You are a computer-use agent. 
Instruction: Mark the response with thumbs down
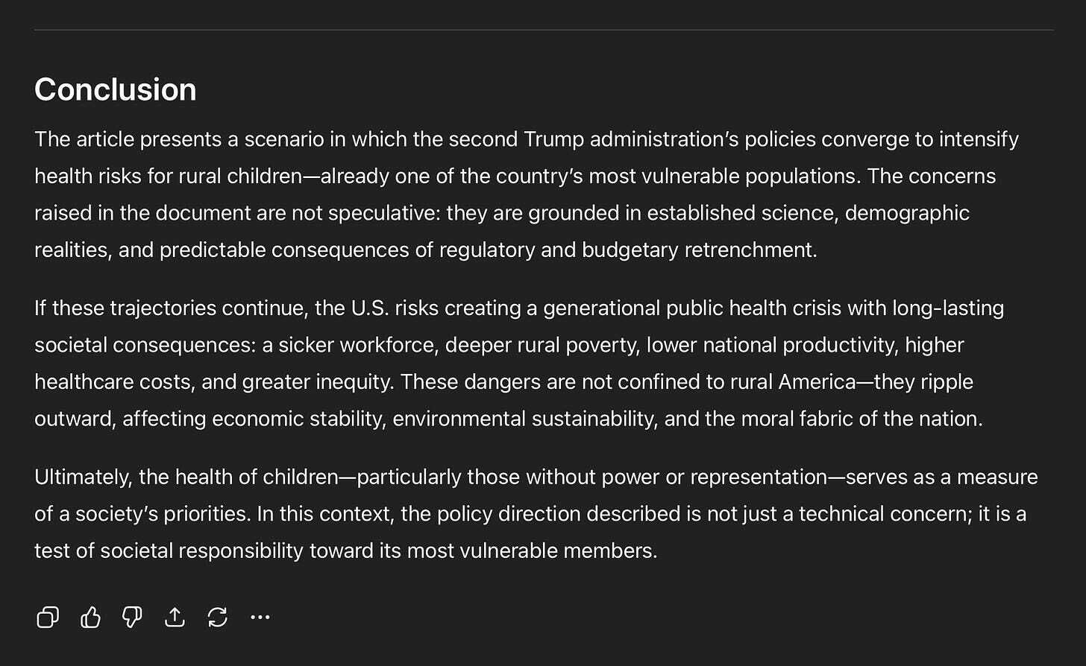pyautogui.click(x=132, y=617)
